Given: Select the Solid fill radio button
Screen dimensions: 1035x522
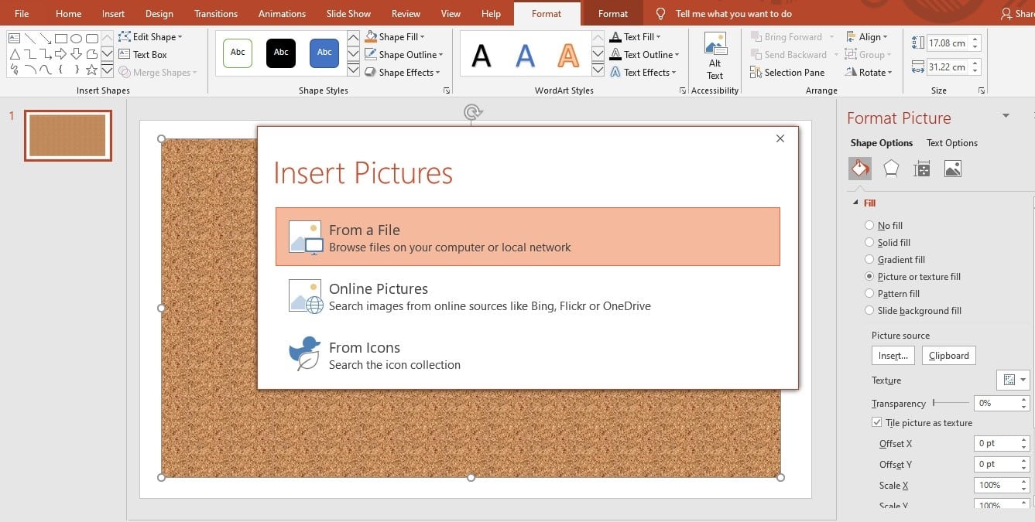Looking at the screenshot, I should pyautogui.click(x=869, y=243).
